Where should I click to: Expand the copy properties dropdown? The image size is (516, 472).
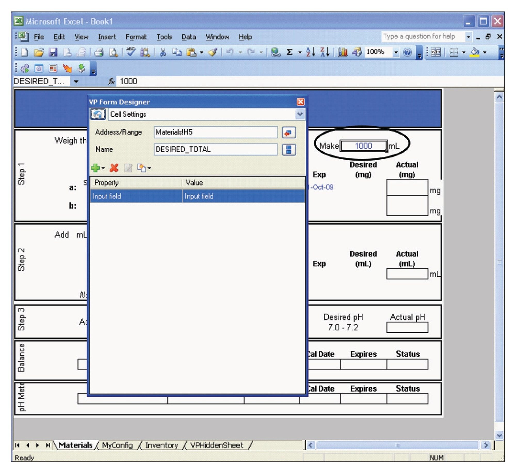[x=149, y=168]
